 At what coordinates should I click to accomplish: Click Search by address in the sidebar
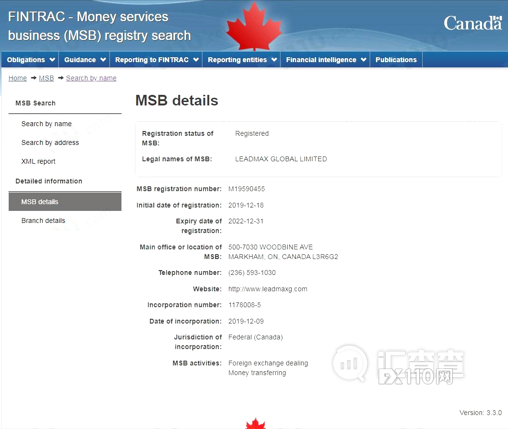(50, 143)
